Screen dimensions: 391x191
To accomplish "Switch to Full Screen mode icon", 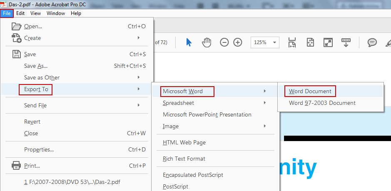I will (x=328, y=42).
